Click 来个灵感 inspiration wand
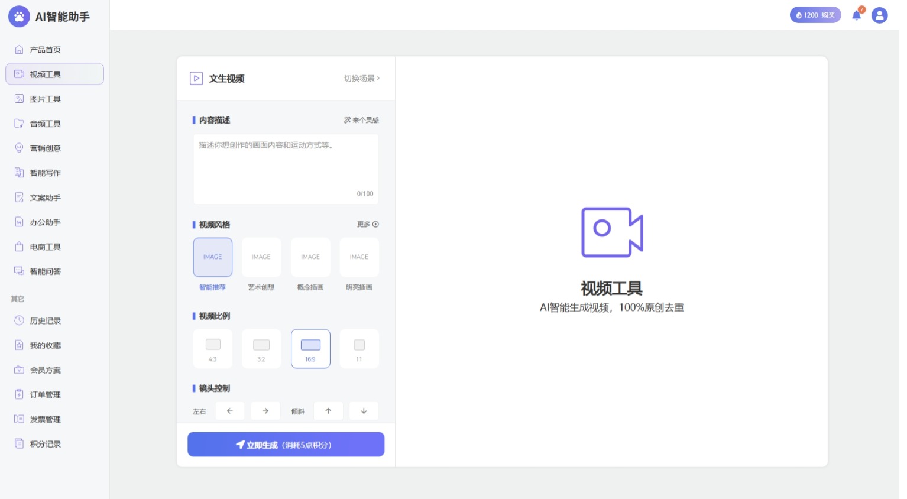907x499 pixels. point(361,120)
